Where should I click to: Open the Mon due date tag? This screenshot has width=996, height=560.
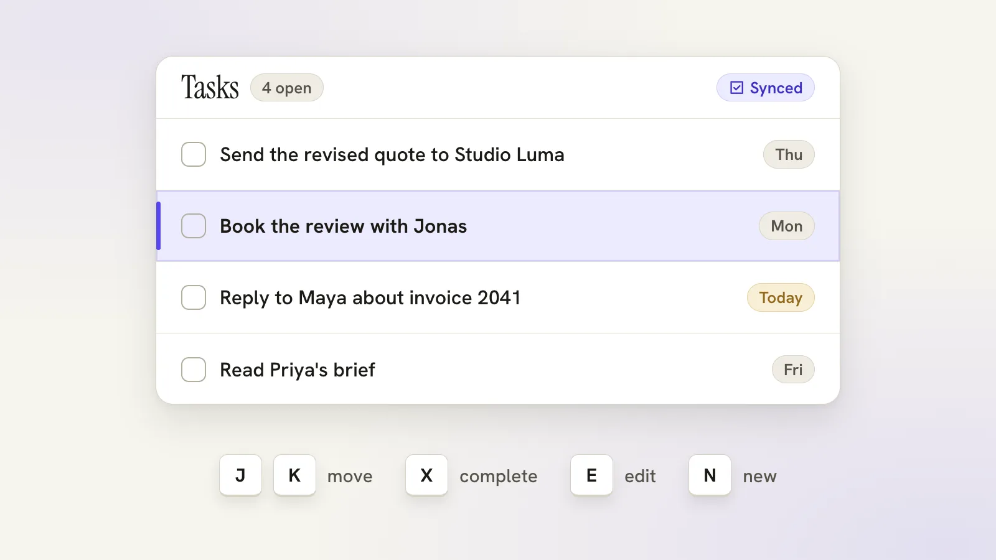[x=786, y=226]
